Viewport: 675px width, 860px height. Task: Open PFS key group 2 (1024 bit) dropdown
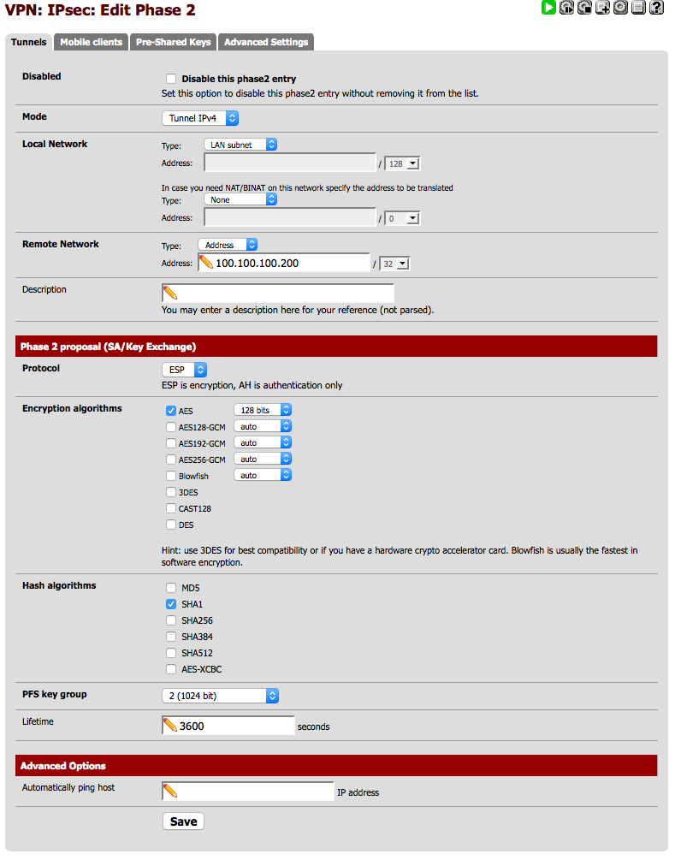[x=221, y=696]
